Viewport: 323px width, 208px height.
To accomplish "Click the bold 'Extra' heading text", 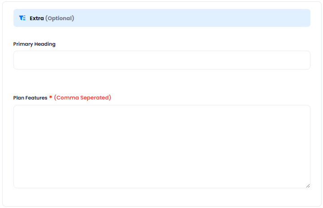I will pos(37,18).
